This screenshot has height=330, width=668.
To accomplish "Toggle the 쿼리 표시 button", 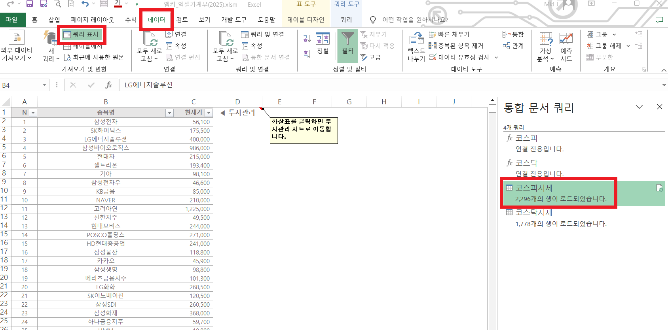I will pyautogui.click(x=81, y=34).
